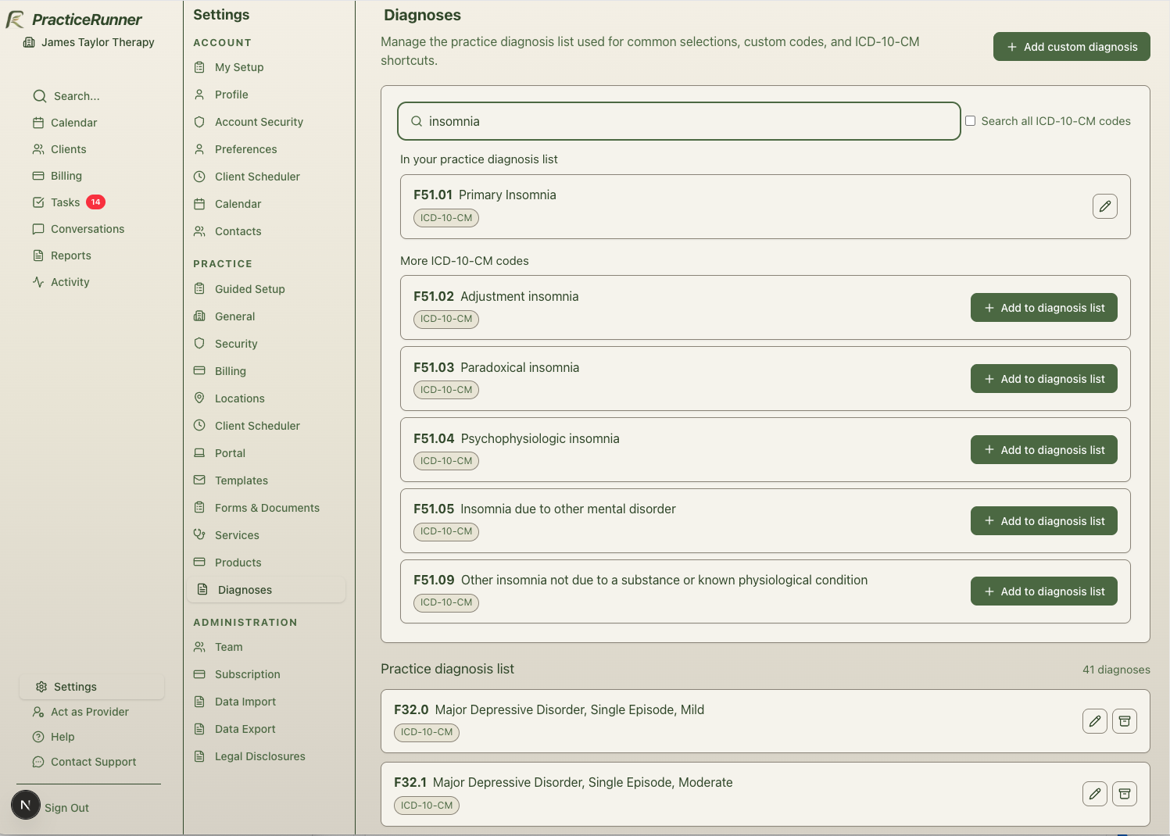The width and height of the screenshot is (1170, 836).
Task: Click the Contact Support chat icon
Action: pos(38,762)
